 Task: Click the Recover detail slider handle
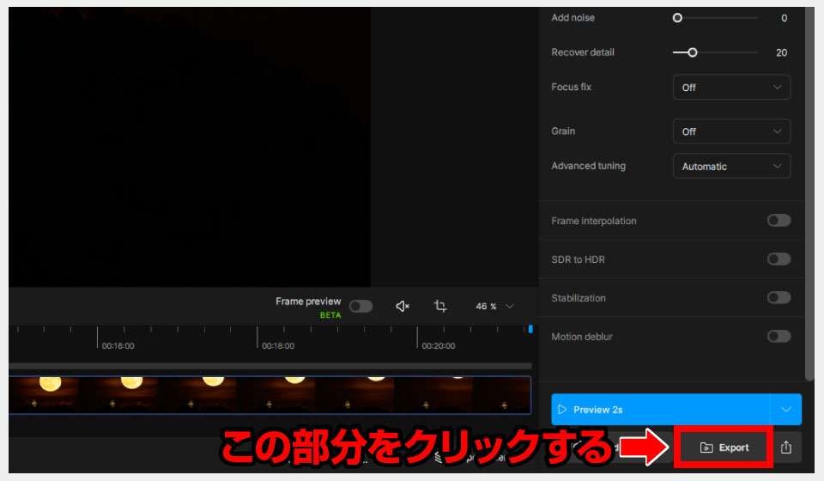692,52
